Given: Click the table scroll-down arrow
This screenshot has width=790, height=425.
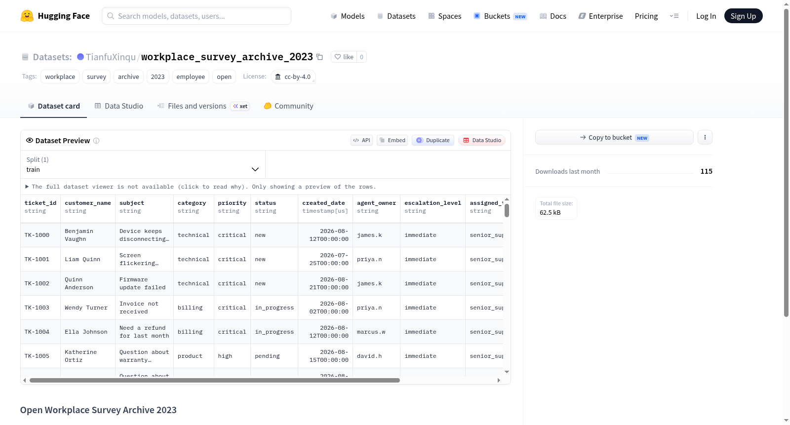Looking at the screenshot, I should [x=507, y=372].
